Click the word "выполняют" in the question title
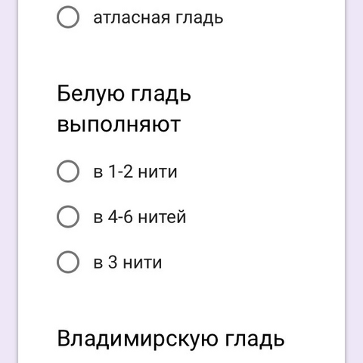The width and height of the screenshot is (363, 363). 119,125
